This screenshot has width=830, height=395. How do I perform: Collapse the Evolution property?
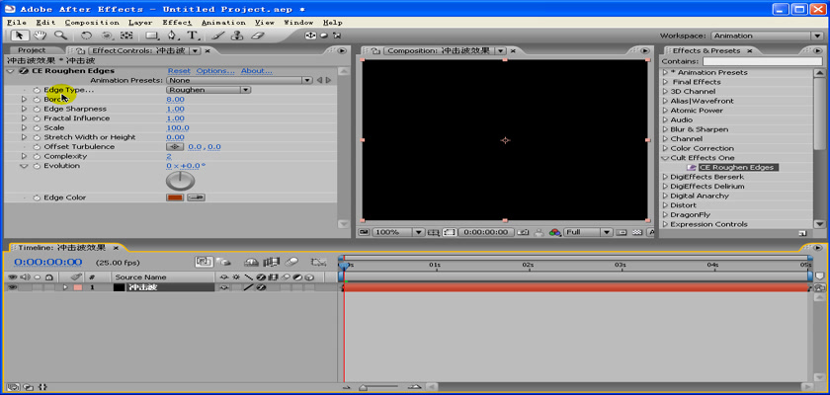click(x=24, y=166)
